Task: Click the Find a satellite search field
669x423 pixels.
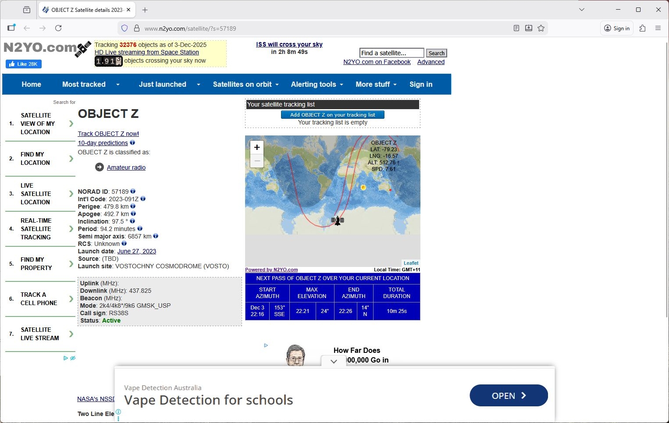Action: tap(392, 53)
